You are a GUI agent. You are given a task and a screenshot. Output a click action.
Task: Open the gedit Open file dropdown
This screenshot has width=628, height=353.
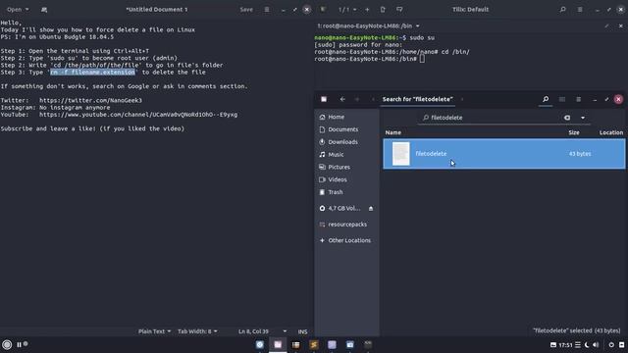(18, 9)
